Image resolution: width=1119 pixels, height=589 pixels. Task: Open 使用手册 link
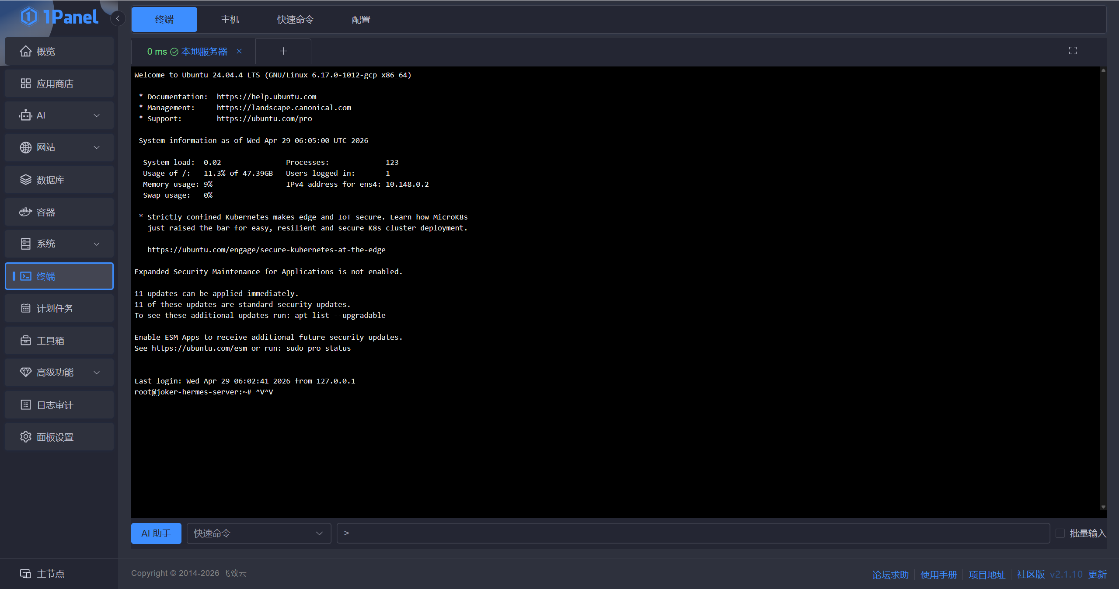(x=939, y=574)
